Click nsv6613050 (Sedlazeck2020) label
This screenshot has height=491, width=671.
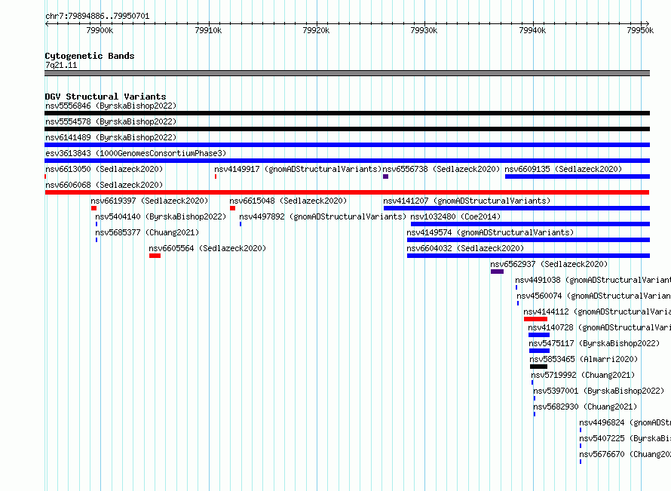pyautogui.click(x=104, y=169)
